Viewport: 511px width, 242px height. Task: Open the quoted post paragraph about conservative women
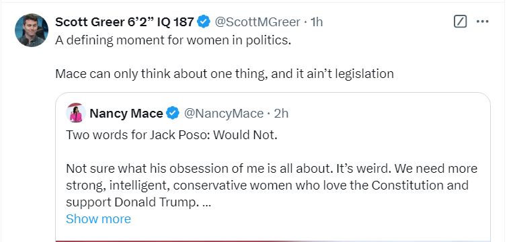tap(272, 186)
